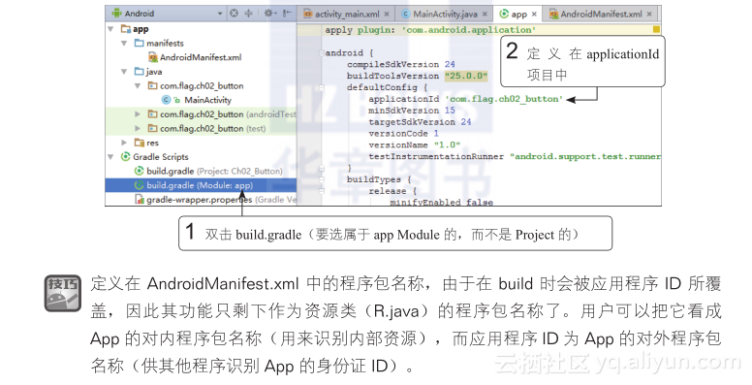This screenshot has width=752, height=385.
Task: Close the app tab
Action: (534, 15)
